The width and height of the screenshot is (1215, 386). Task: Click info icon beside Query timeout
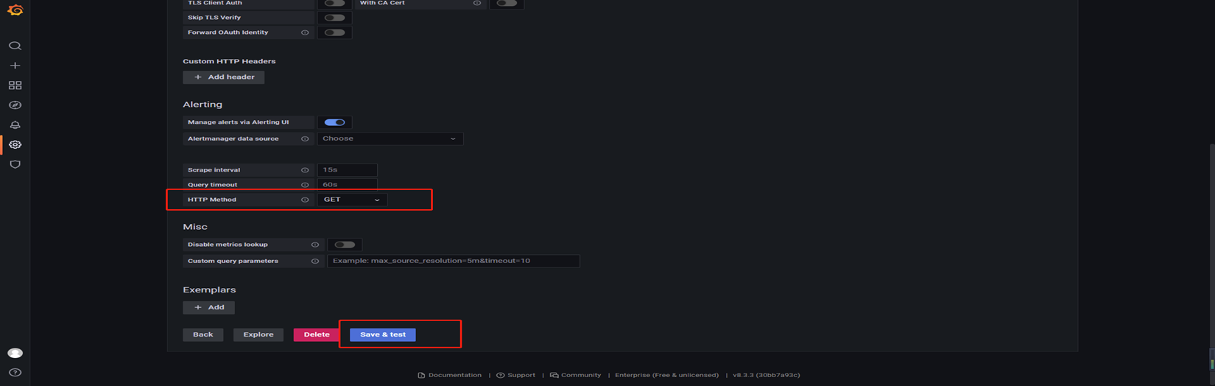[x=305, y=185]
